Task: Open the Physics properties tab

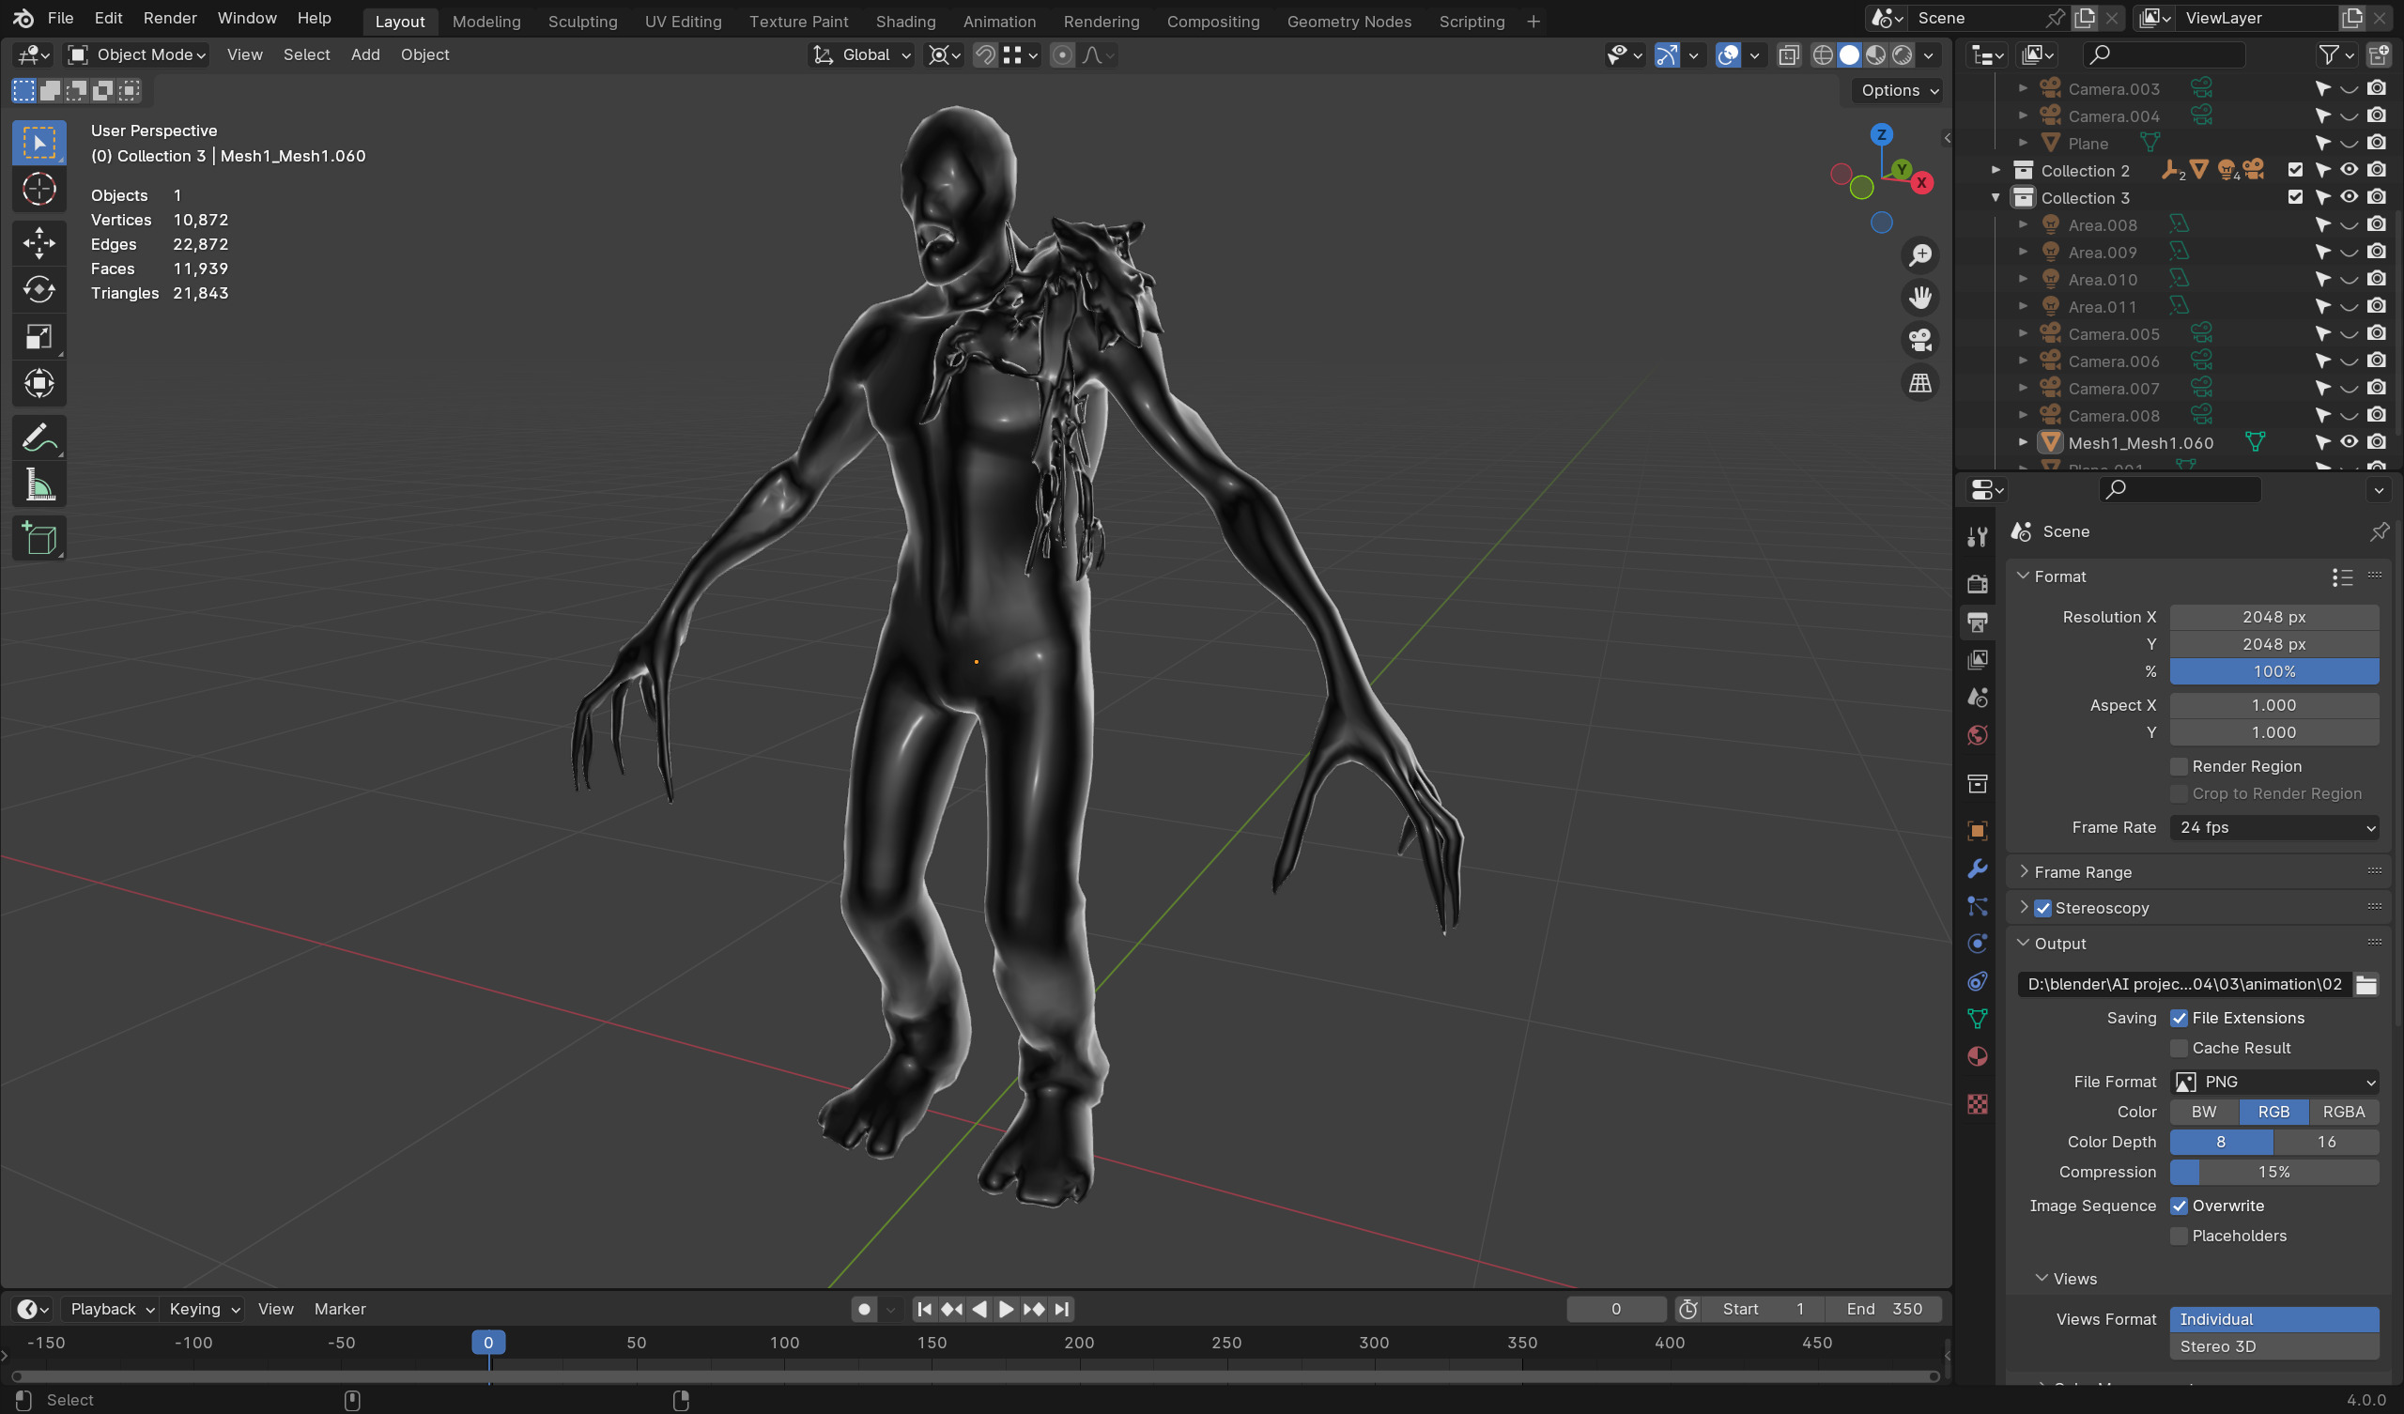Action: [x=1978, y=944]
